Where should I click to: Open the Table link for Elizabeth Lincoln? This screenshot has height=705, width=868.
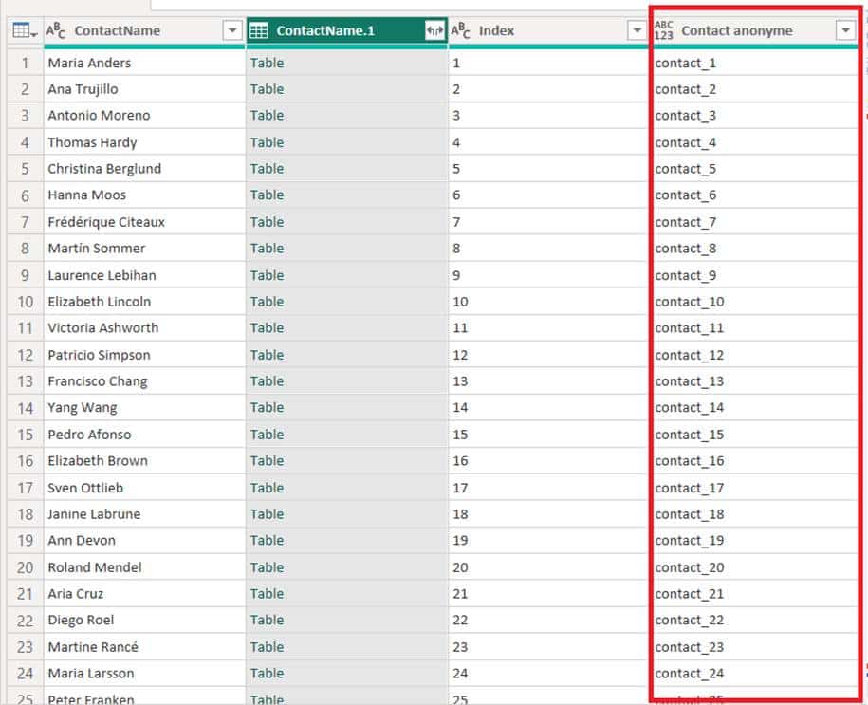tap(267, 302)
